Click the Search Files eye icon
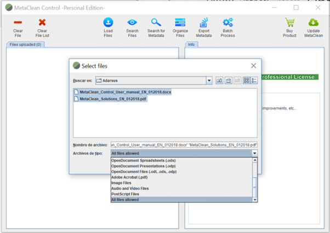This screenshot has height=233, width=330. 132,22
